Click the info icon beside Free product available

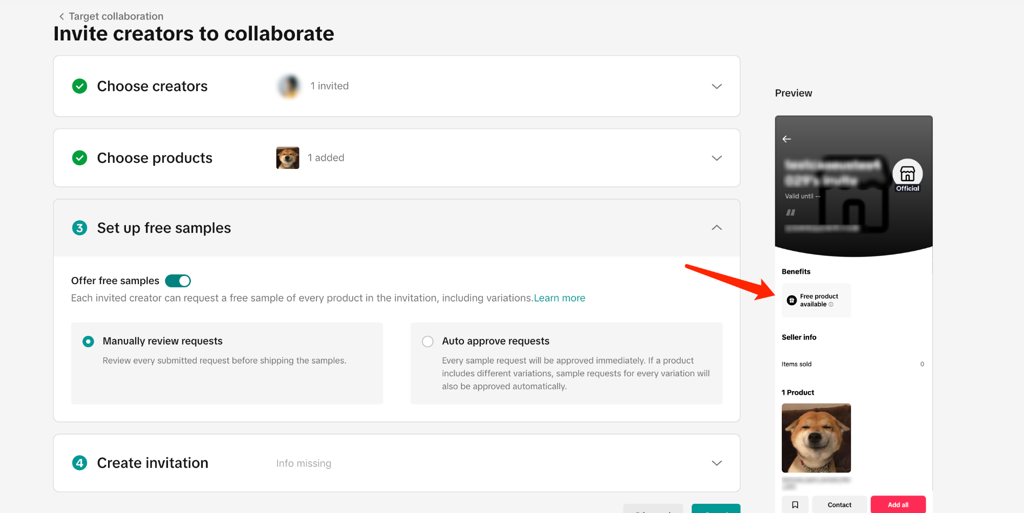pyautogui.click(x=831, y=305)
